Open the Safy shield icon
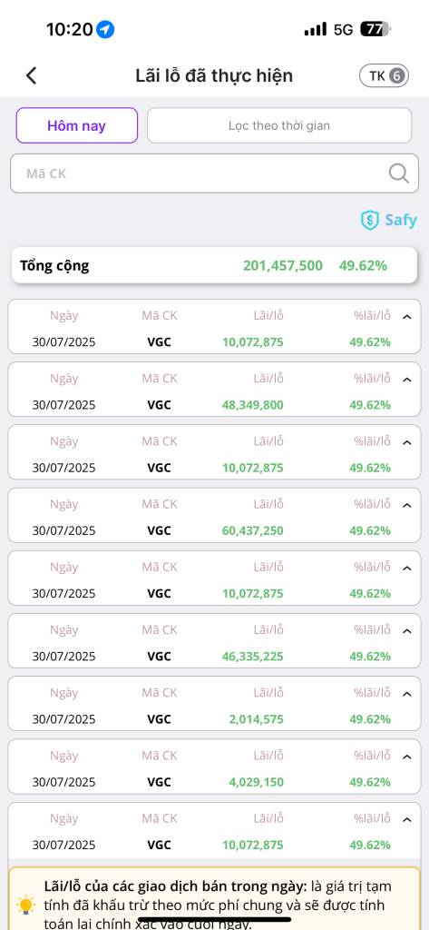Image resolution: width=429 pixels, height=930 pixels. tap(370, 221)
